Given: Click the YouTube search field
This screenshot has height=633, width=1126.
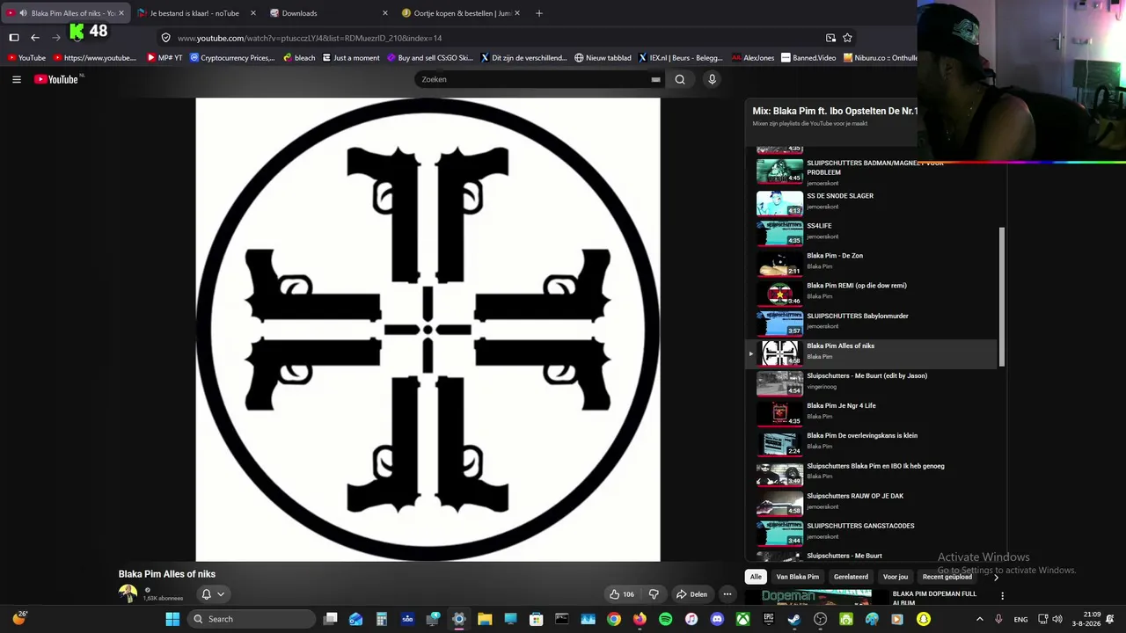Looking at the screenshot, I should tap(532, 79).
